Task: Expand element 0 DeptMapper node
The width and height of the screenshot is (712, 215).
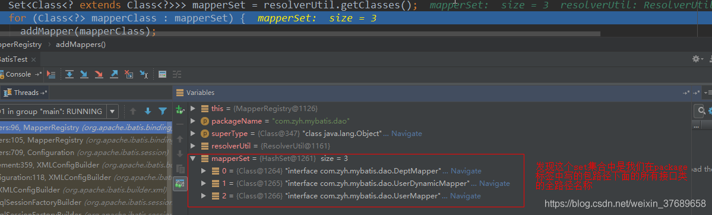Action: [204, 171]
